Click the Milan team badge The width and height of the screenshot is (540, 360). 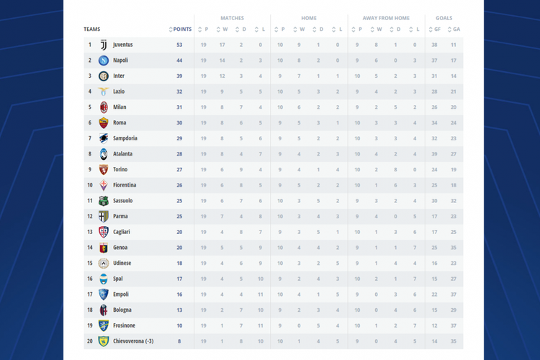click(104, 107)
